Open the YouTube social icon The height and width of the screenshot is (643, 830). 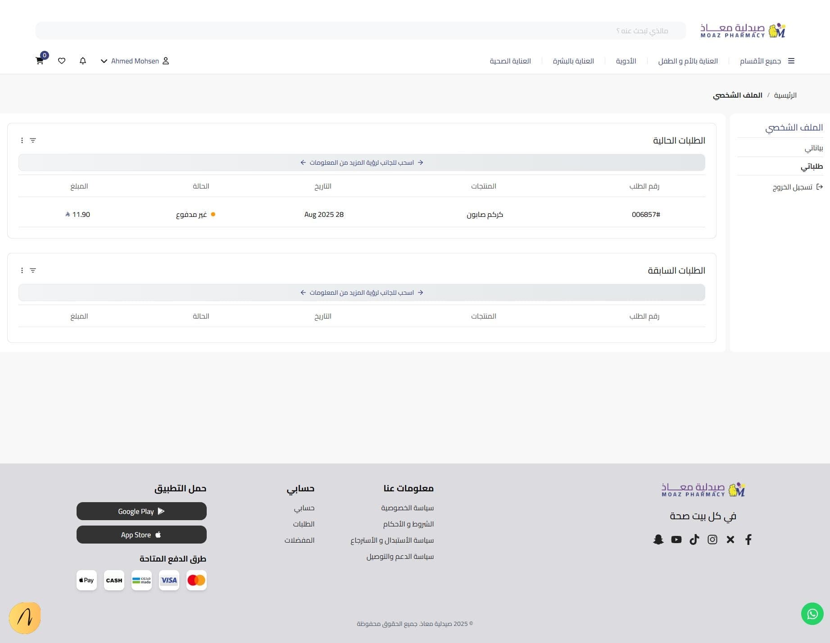point(676,540)
